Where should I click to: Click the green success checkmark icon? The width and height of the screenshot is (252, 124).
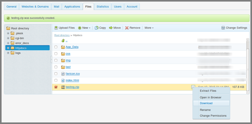[8, 18]
